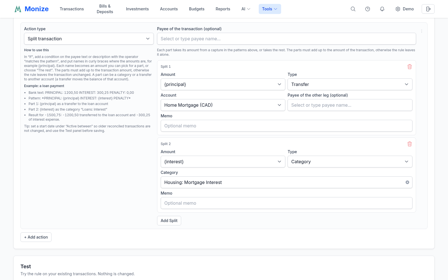Open the recent history clock icon
Viewport: 448px width, 280px height.
[368, 9]
